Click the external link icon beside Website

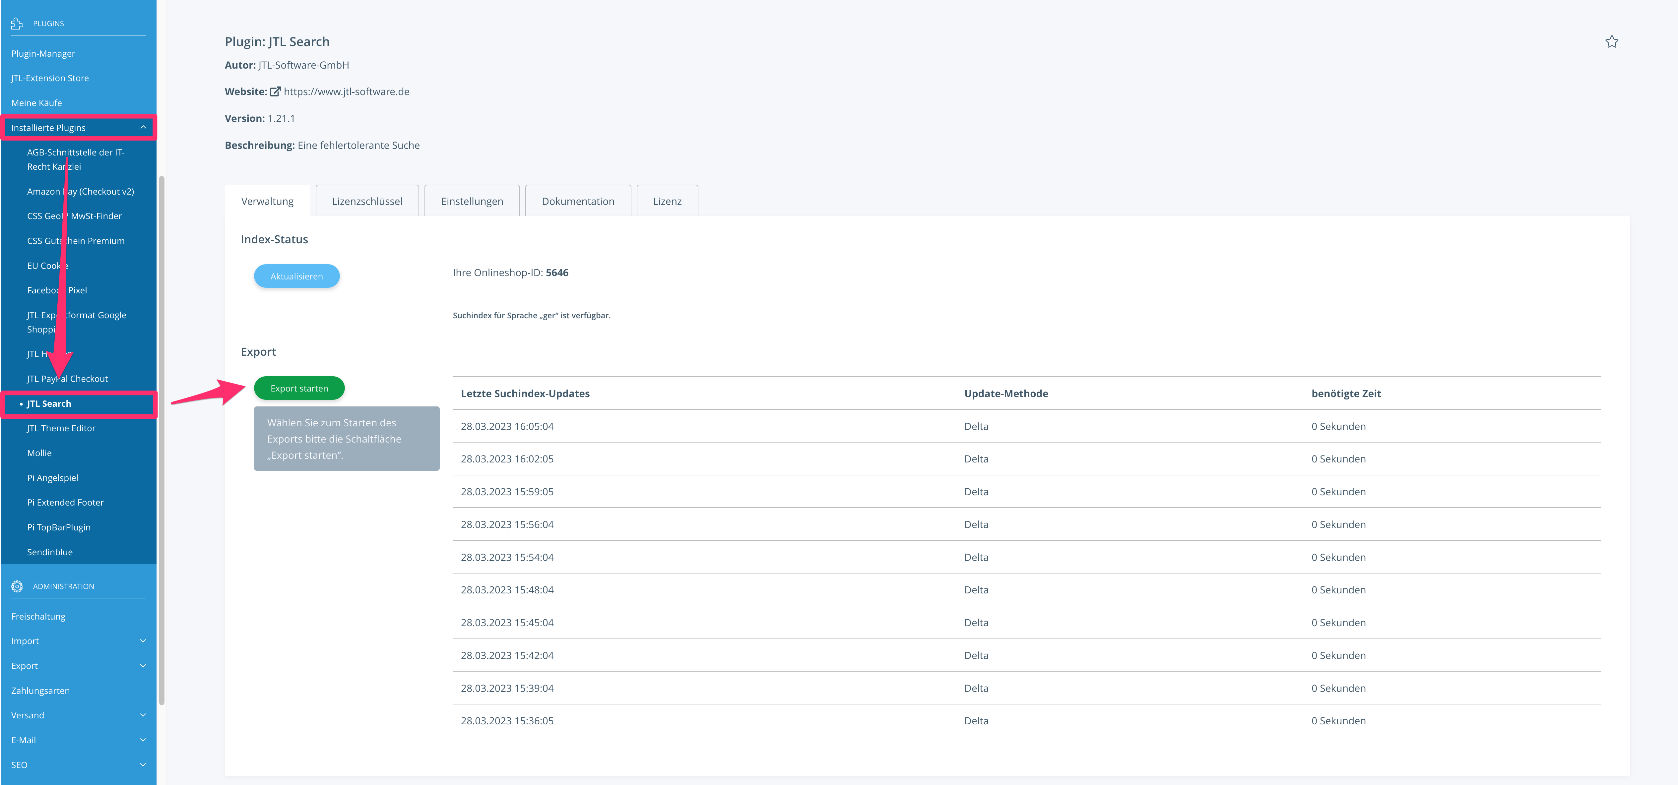(275, 92)
